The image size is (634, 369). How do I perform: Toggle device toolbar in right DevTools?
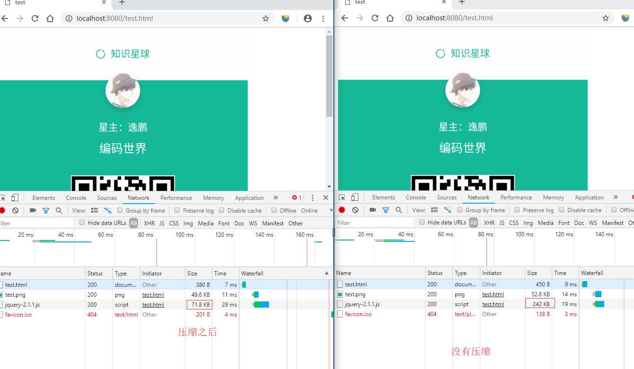click(355, 197)
